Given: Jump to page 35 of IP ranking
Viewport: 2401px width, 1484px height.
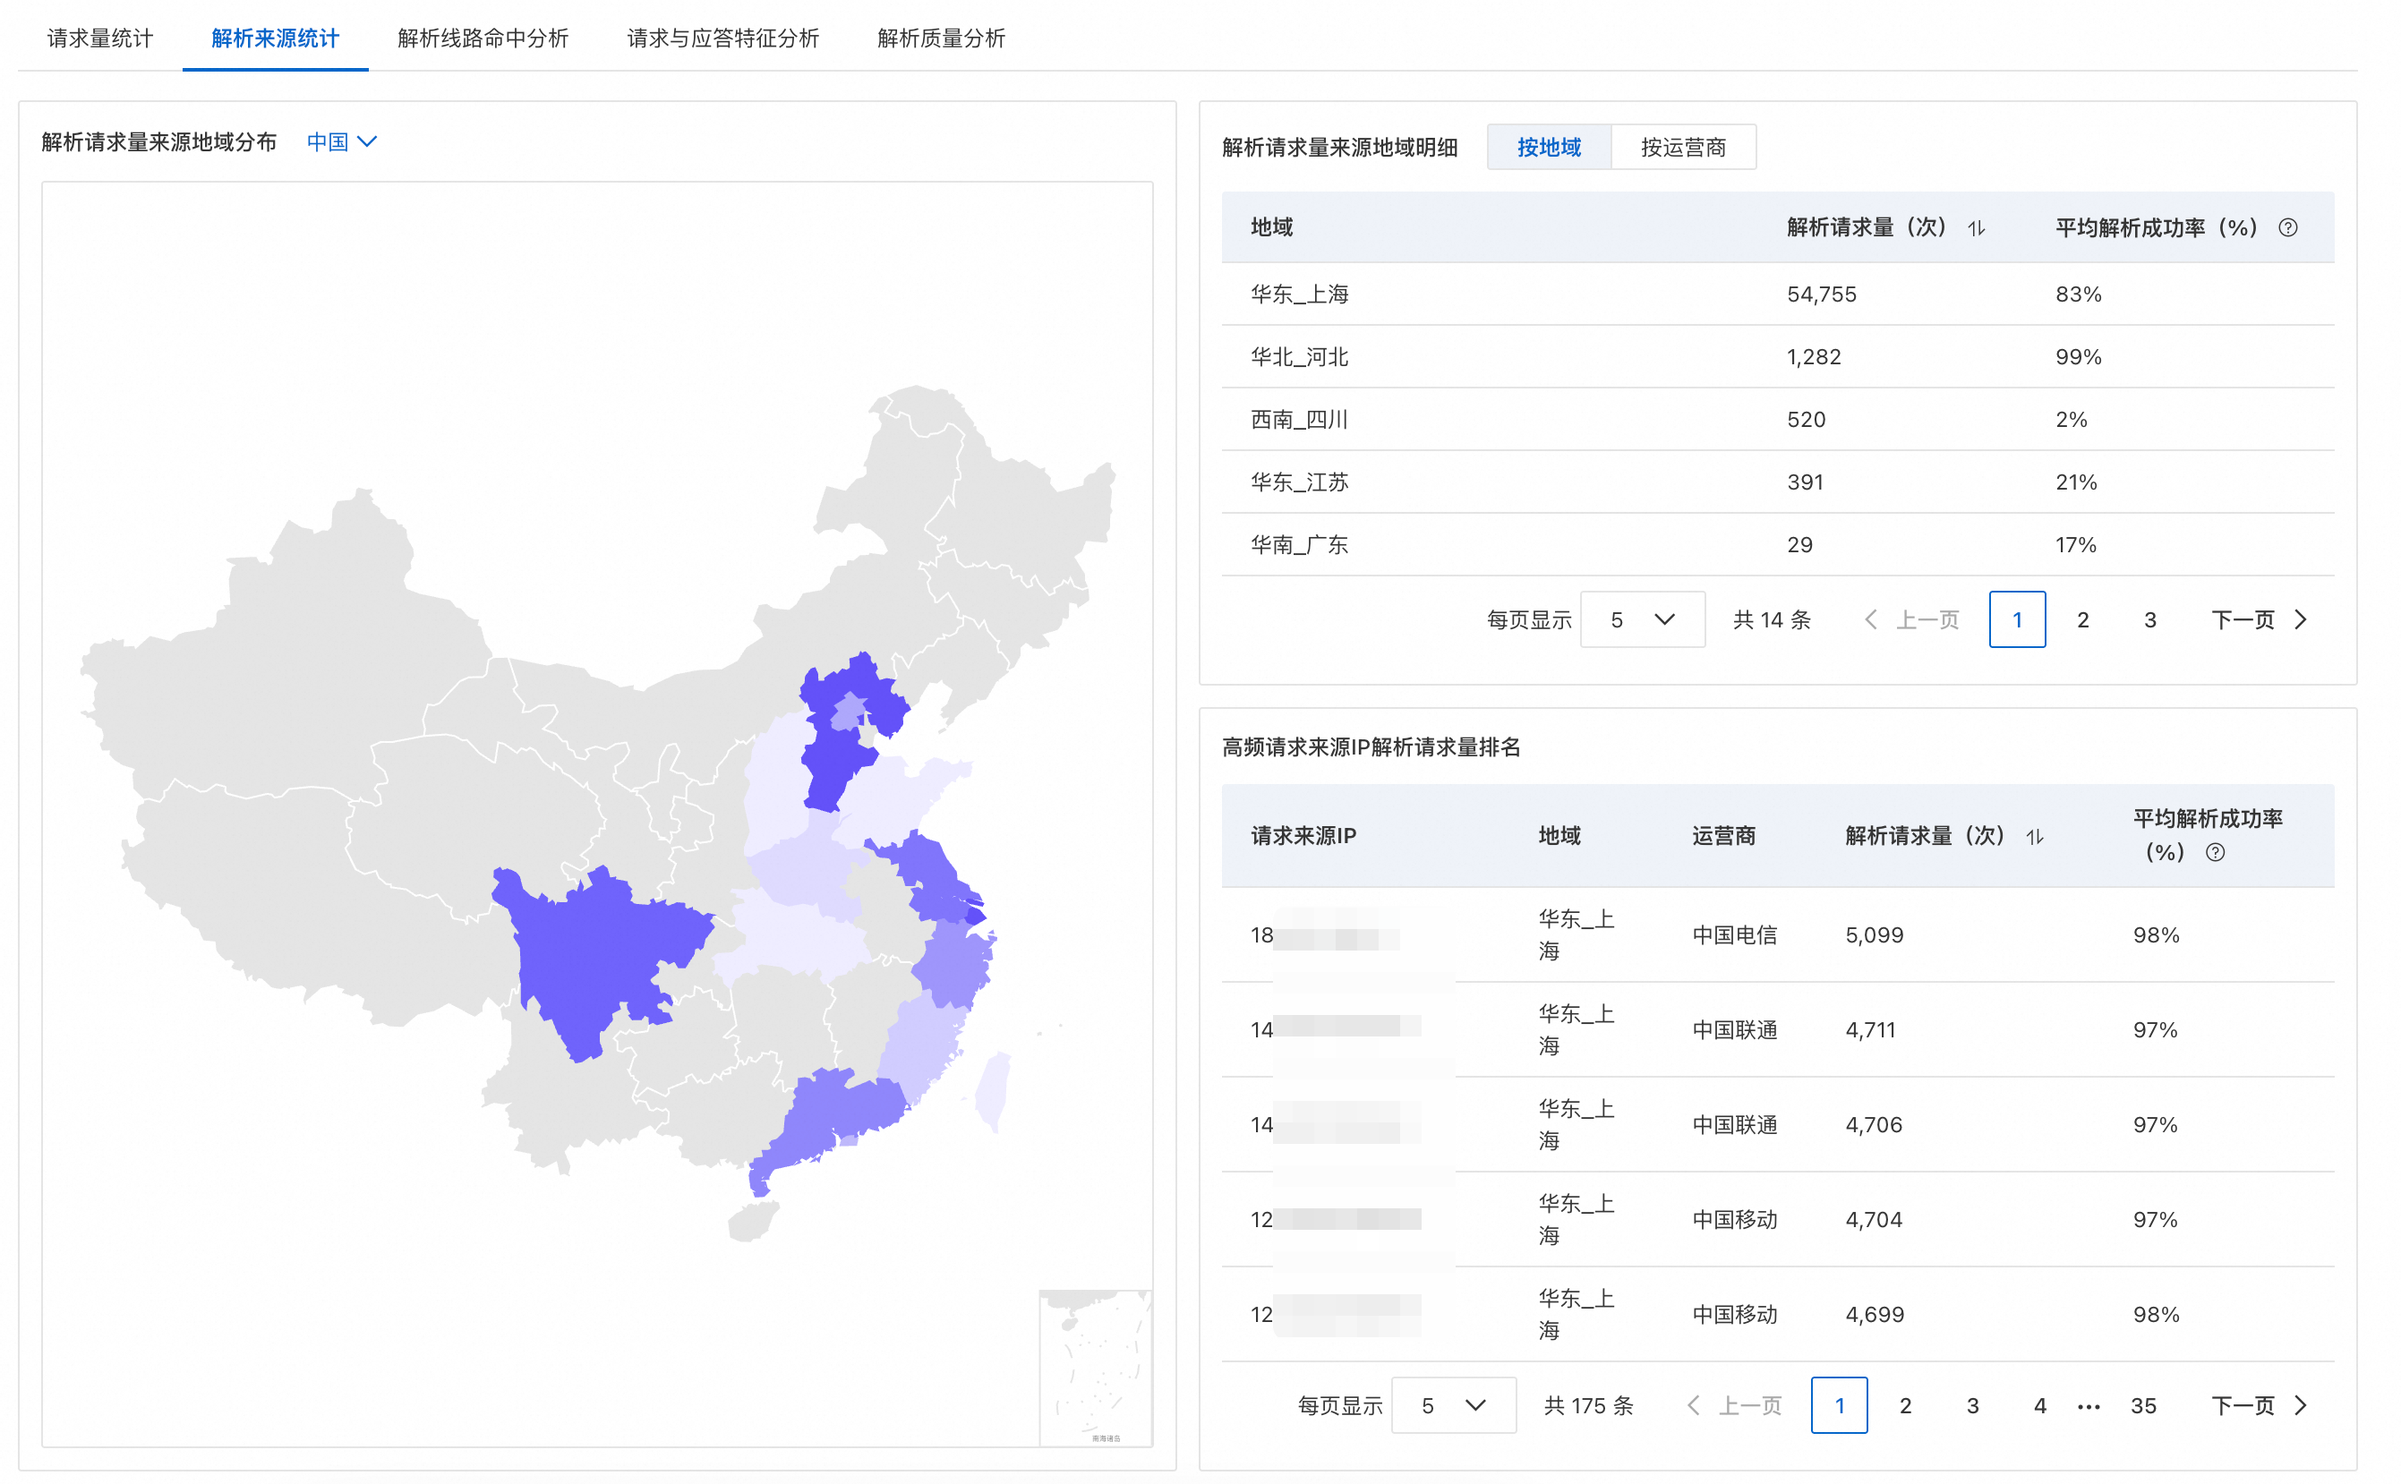Looking at the screenshot, I should (2142, 1405).
